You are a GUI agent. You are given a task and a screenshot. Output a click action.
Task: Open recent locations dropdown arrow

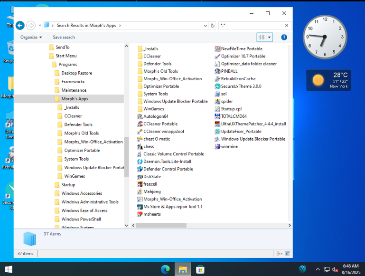pos(40,25)
